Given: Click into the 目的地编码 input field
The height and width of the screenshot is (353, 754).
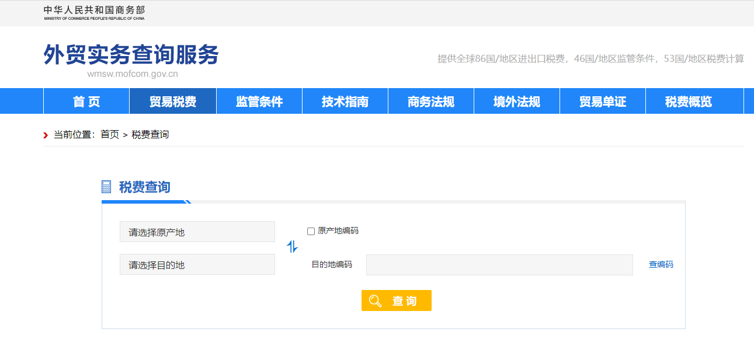Looking at the screenshot, I should tap(499, 264).
